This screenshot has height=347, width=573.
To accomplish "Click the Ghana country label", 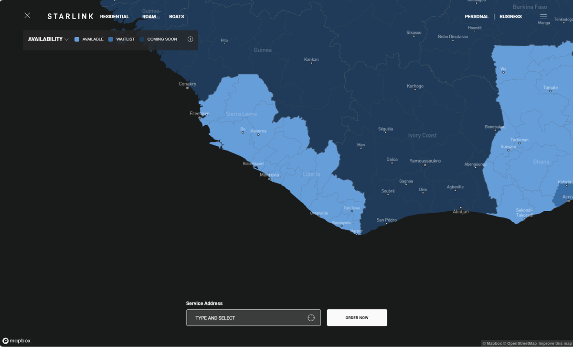I will [x=541, y=162].
